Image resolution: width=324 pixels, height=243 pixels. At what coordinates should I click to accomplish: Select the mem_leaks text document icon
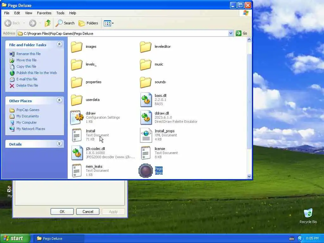[x=77, y=171]
